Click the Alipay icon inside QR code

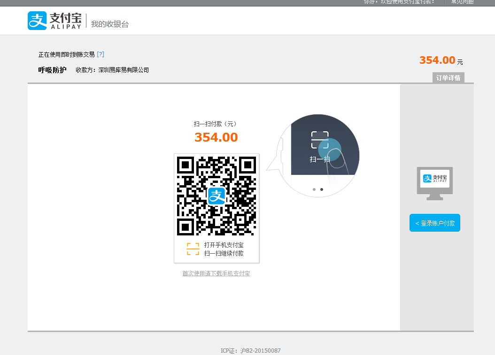[217, 196]
